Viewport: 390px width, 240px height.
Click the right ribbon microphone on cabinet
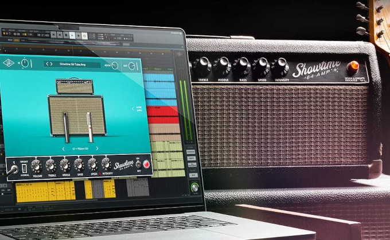90,126
